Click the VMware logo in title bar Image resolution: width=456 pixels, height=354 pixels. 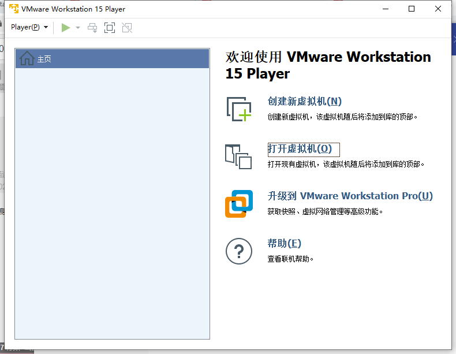(14, 9)
